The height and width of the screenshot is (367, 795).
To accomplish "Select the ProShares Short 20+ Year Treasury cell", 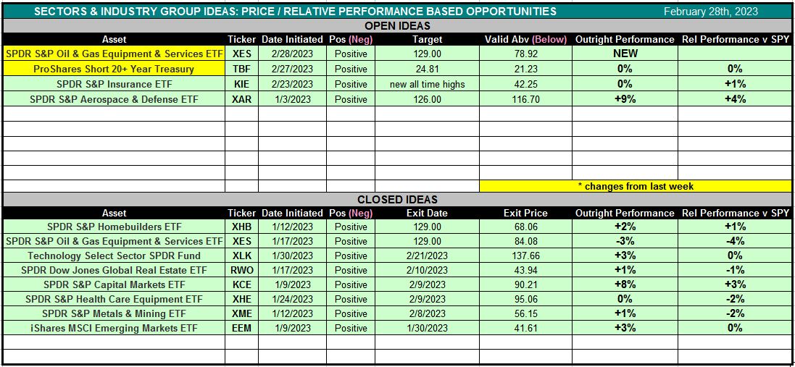I will click(x=114, y=69).
